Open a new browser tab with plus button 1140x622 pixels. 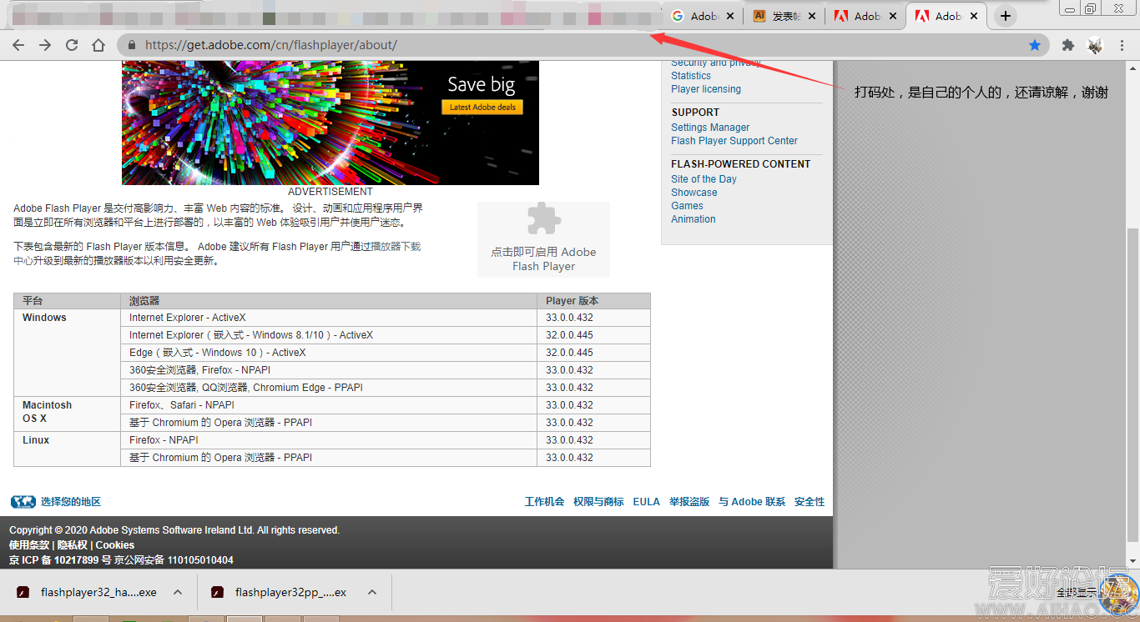[x=1005, y=15]
